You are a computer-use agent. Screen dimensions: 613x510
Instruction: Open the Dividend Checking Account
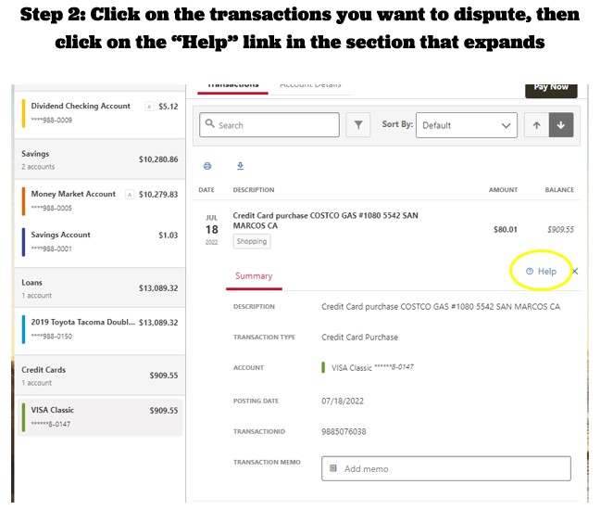click(100, 113)
